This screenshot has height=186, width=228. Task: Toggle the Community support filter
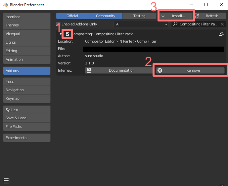106,16
